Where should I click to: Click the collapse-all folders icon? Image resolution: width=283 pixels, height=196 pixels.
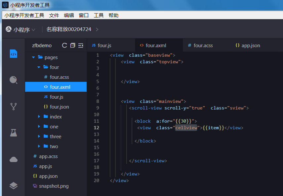click(x=72, y=46)
